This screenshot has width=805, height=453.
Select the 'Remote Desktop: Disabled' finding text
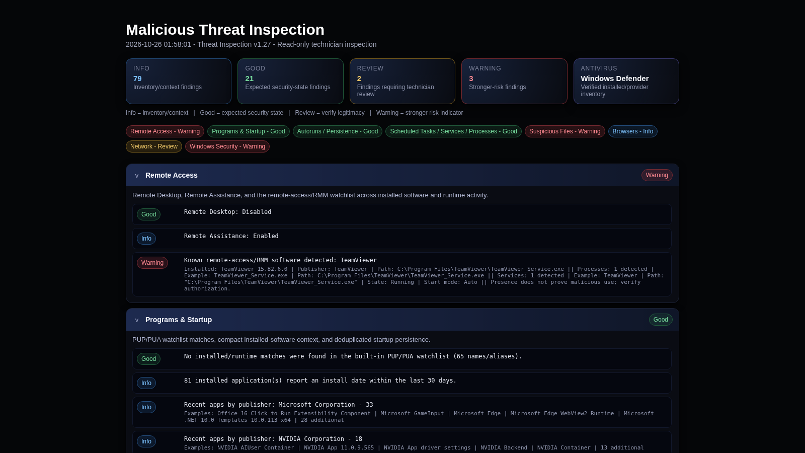(x=228, y=212)
